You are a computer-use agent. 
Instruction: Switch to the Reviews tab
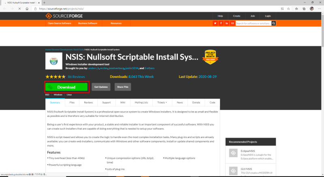pos(88,102)
